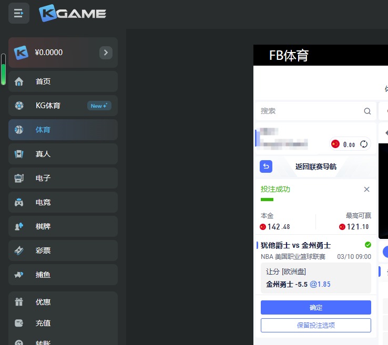
Task: Click the ticket icon beside 彩票
Action: [19, 250]
